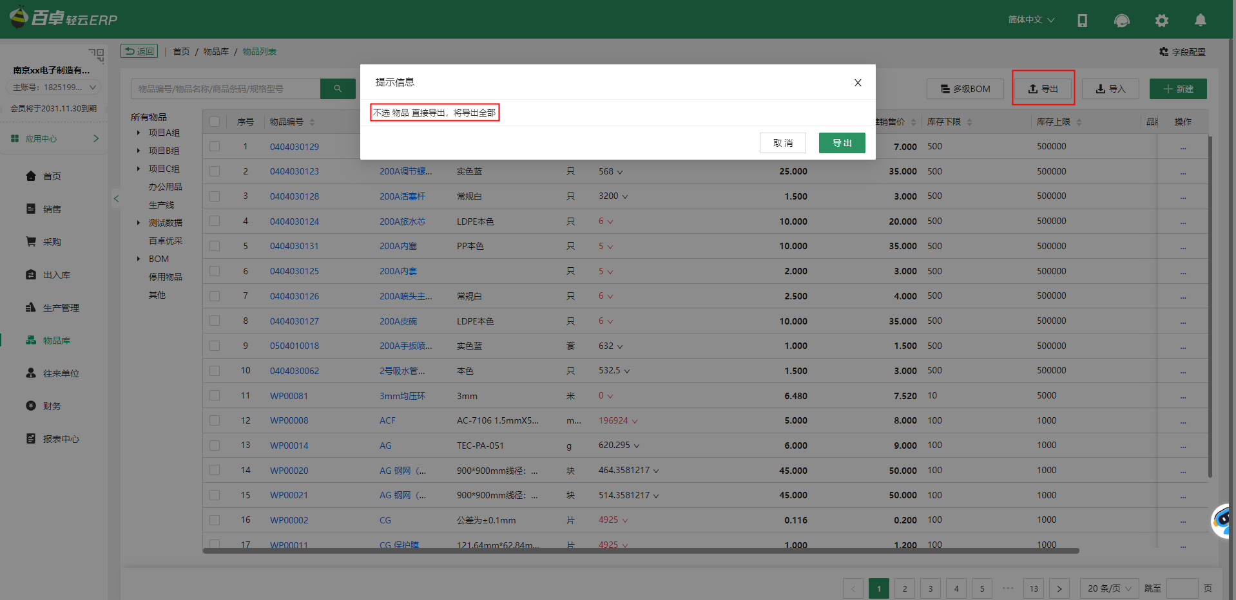Viewport: 1236px width, 600px height.
Task: Open the 简体中文 language dropdown
Action: (1031, 20)
